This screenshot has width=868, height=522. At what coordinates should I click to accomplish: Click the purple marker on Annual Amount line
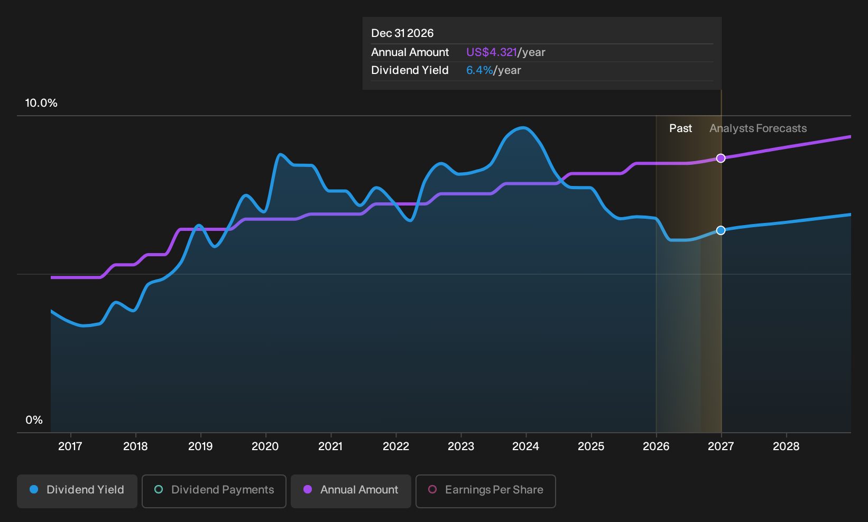click(x=721, y=158)
